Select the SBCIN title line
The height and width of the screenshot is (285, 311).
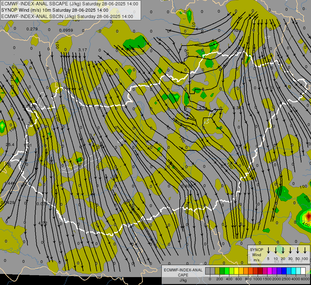click(x=67, y=16)
